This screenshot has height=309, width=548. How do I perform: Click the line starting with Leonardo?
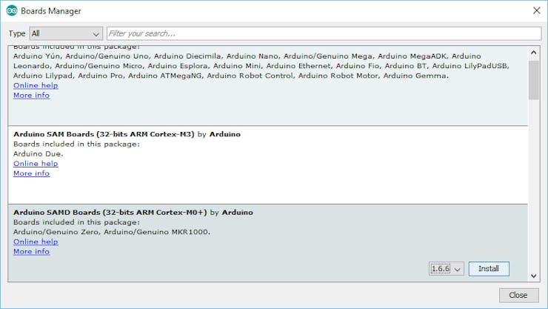click(261, 66)
